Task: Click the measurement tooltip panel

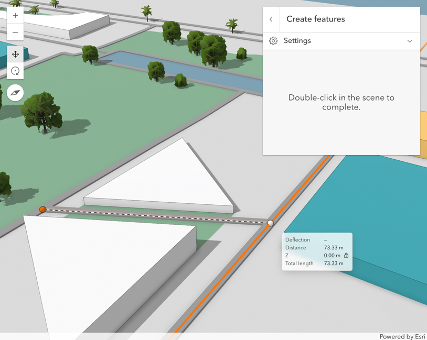Action: (x=317, y=251)
